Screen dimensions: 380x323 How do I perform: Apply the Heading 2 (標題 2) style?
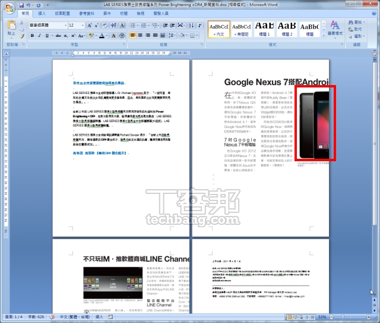pos(287,29)
